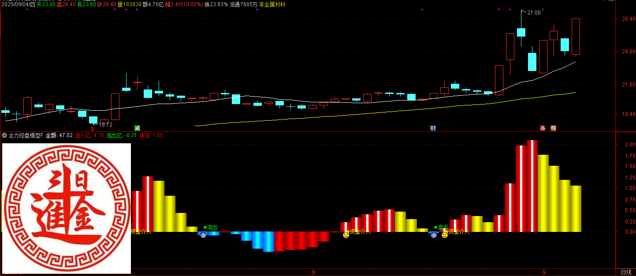The height and width of the screenshot is (276, 636).
Task: Click the deepest blue bar below the zero line
Action: point(268,242)
